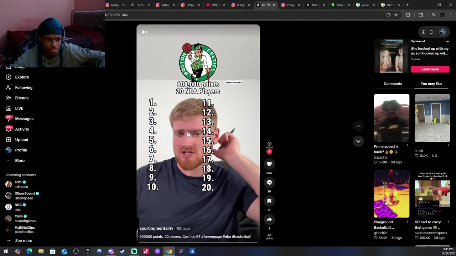Image resolution: width=456 pixels, height=256 pixels.
Task: Open the sponsored ad thumbnail
Action: pyautogui.click(x=391, y=56)
